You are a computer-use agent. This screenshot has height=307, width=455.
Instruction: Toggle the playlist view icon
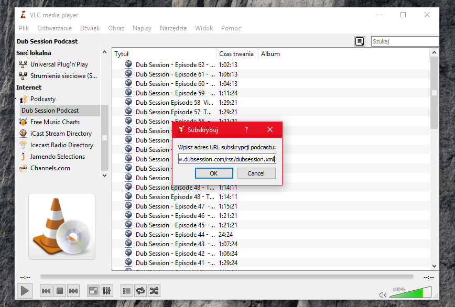click(x=127, y=291)
